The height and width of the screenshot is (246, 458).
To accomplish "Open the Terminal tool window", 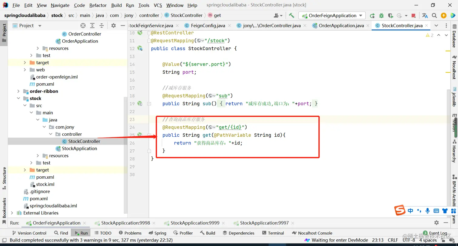I will pyautogui.click(x=273, y=233).
